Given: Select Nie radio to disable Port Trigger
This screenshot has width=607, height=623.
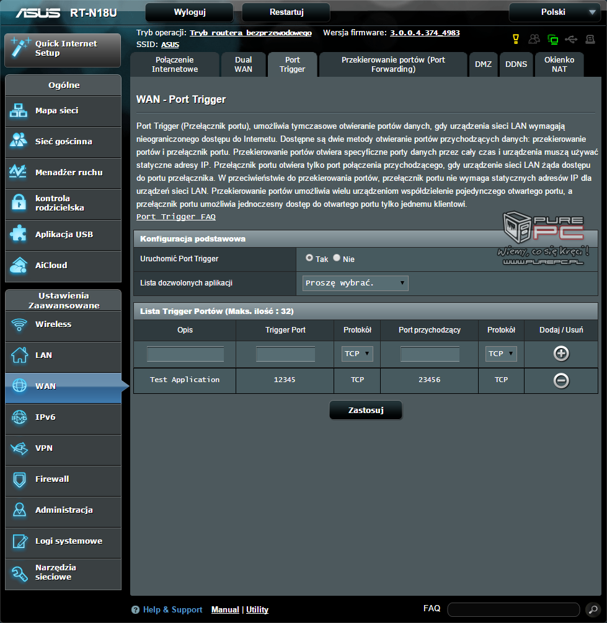Looking at the screenshot, I should [x=337, y=258].
